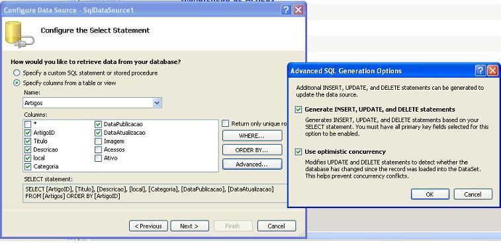501x243 pixels.
Task: Uncheck the Categoria column checkbox
Action: click(28, 166)
